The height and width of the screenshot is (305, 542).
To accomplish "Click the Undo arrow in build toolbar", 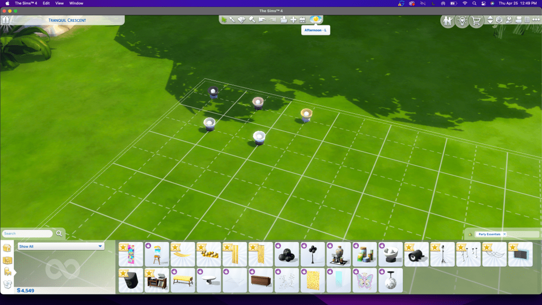I will pos(262,20).
